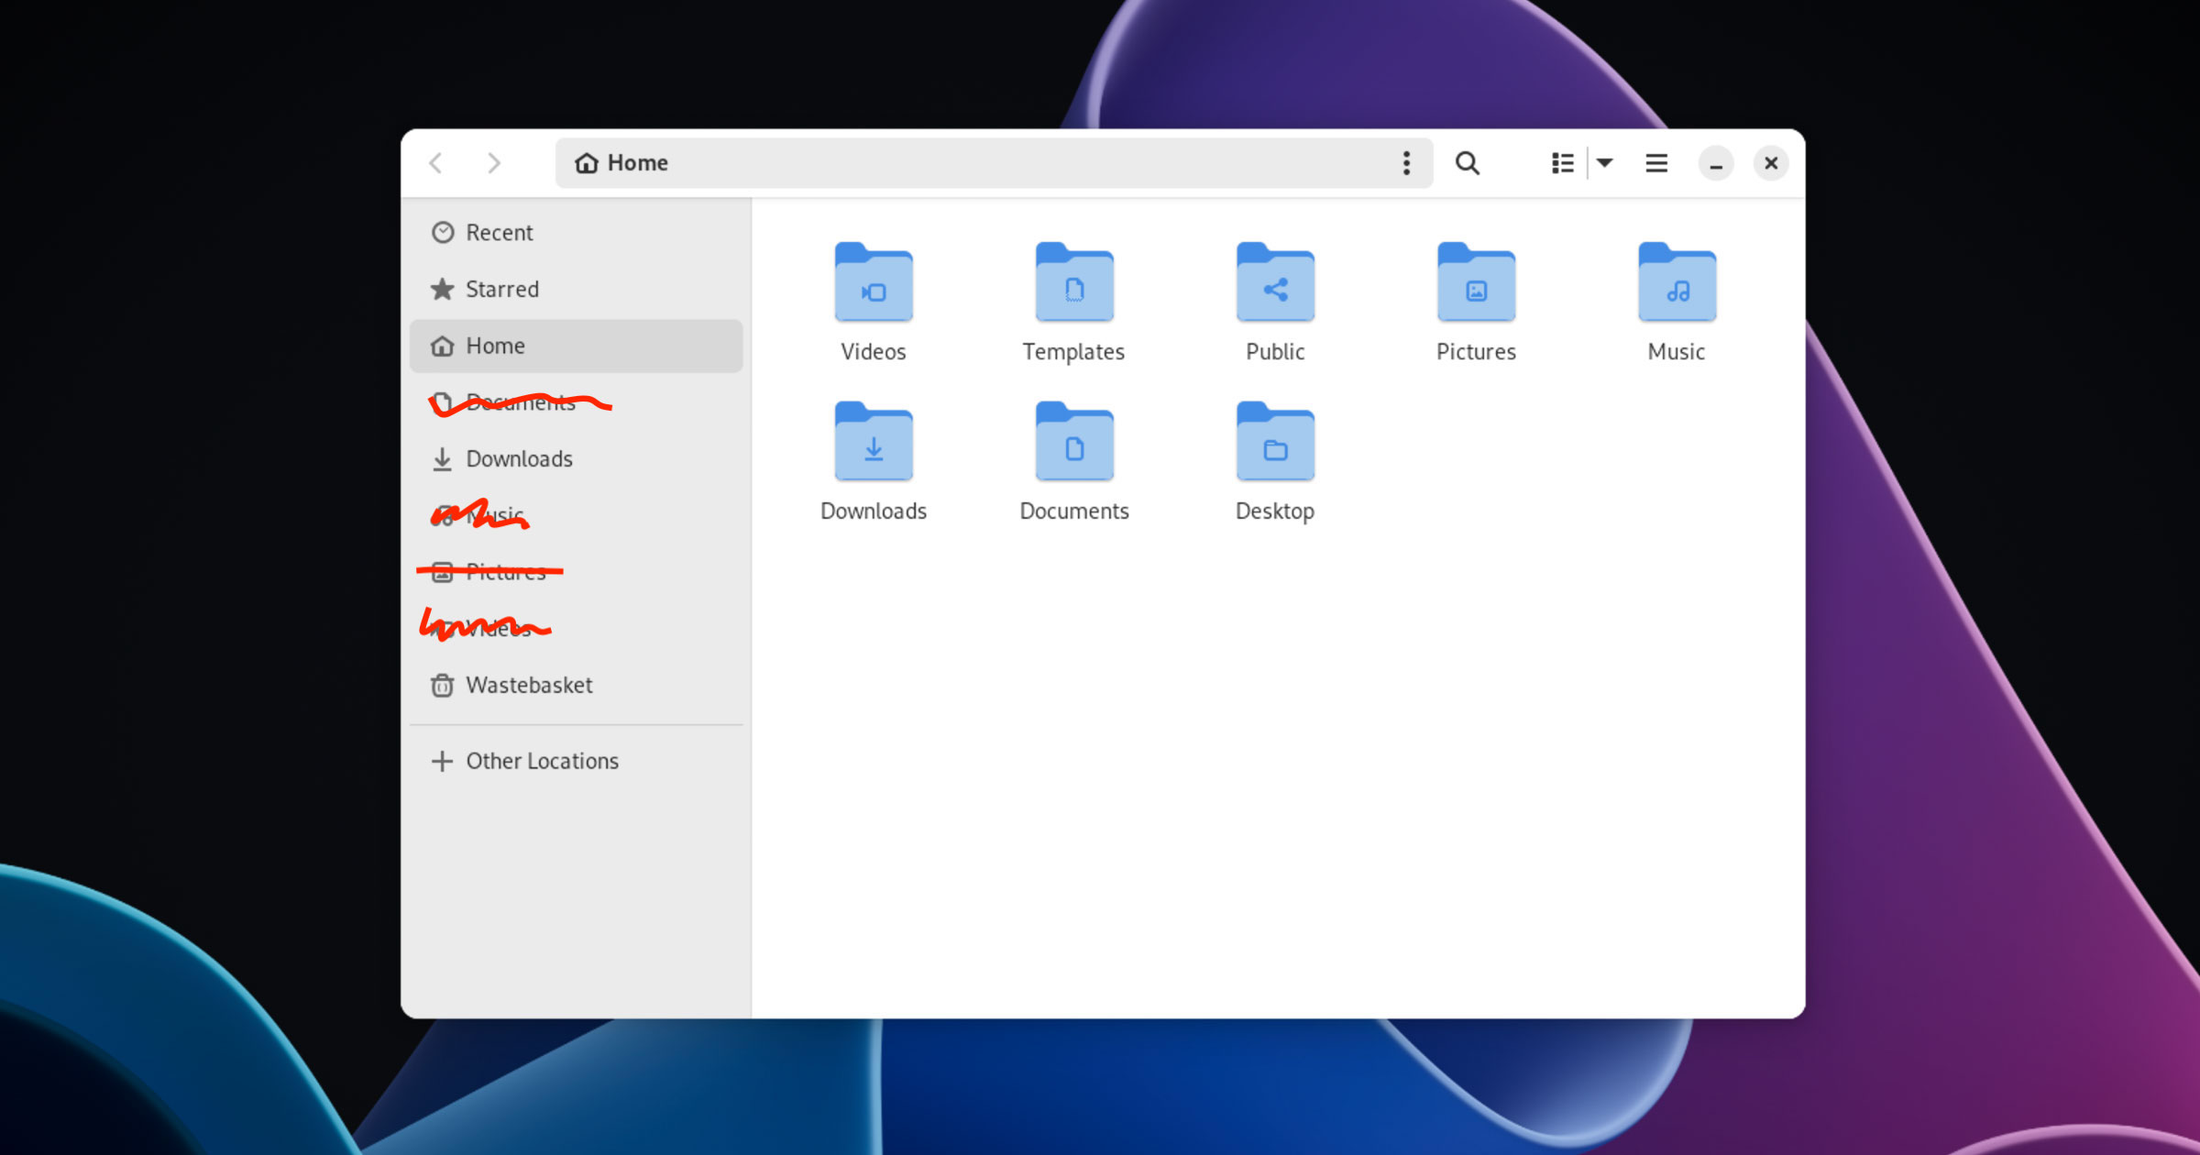Open the path bar three-dot menu
This screenshot has width=2200, height=1155.
point(1405,163)
